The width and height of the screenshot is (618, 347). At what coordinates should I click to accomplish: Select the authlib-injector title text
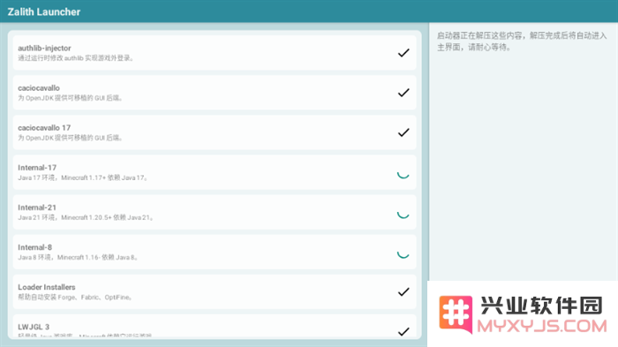[44, 48]
